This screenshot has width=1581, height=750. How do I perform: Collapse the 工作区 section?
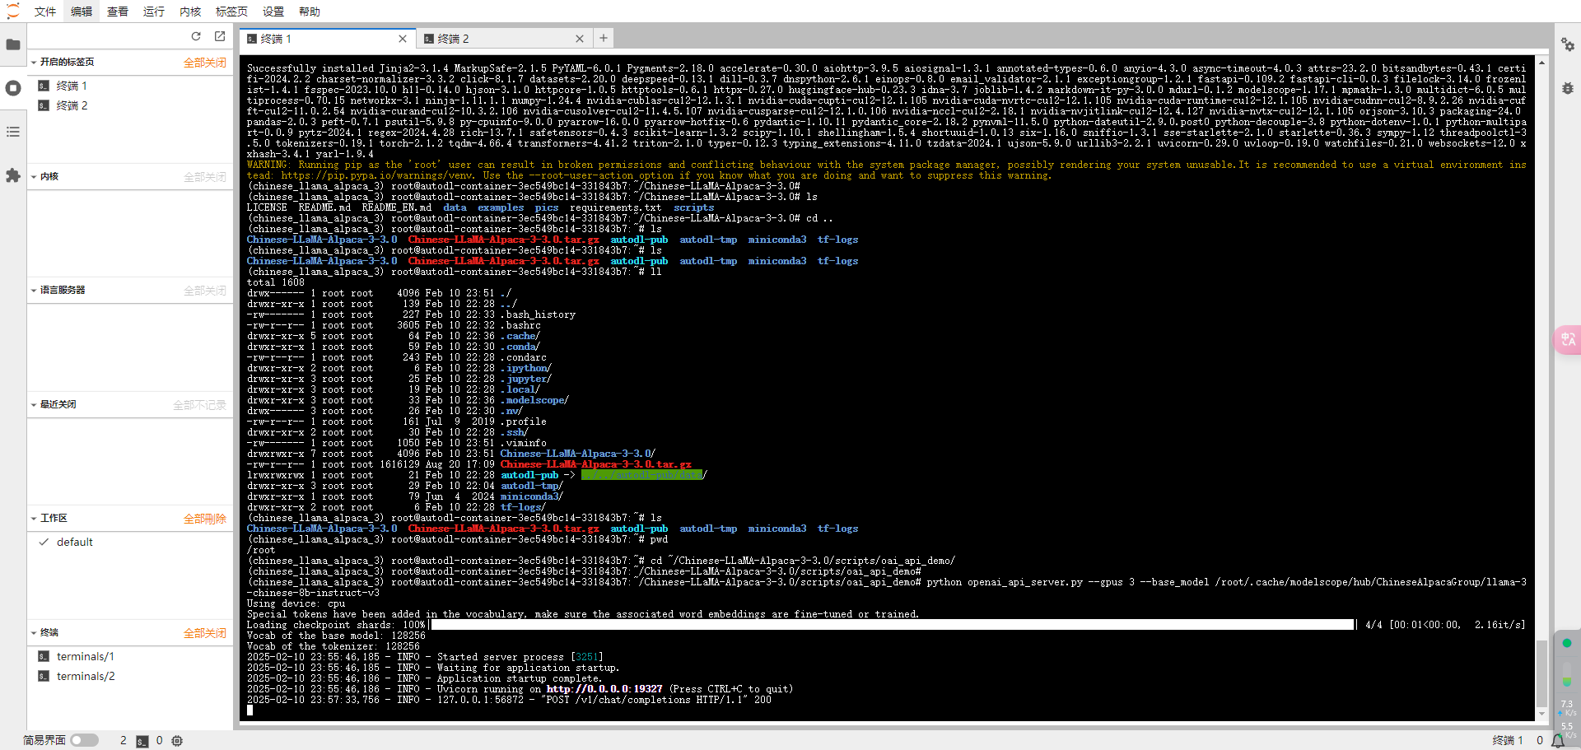tap(34, 519)
